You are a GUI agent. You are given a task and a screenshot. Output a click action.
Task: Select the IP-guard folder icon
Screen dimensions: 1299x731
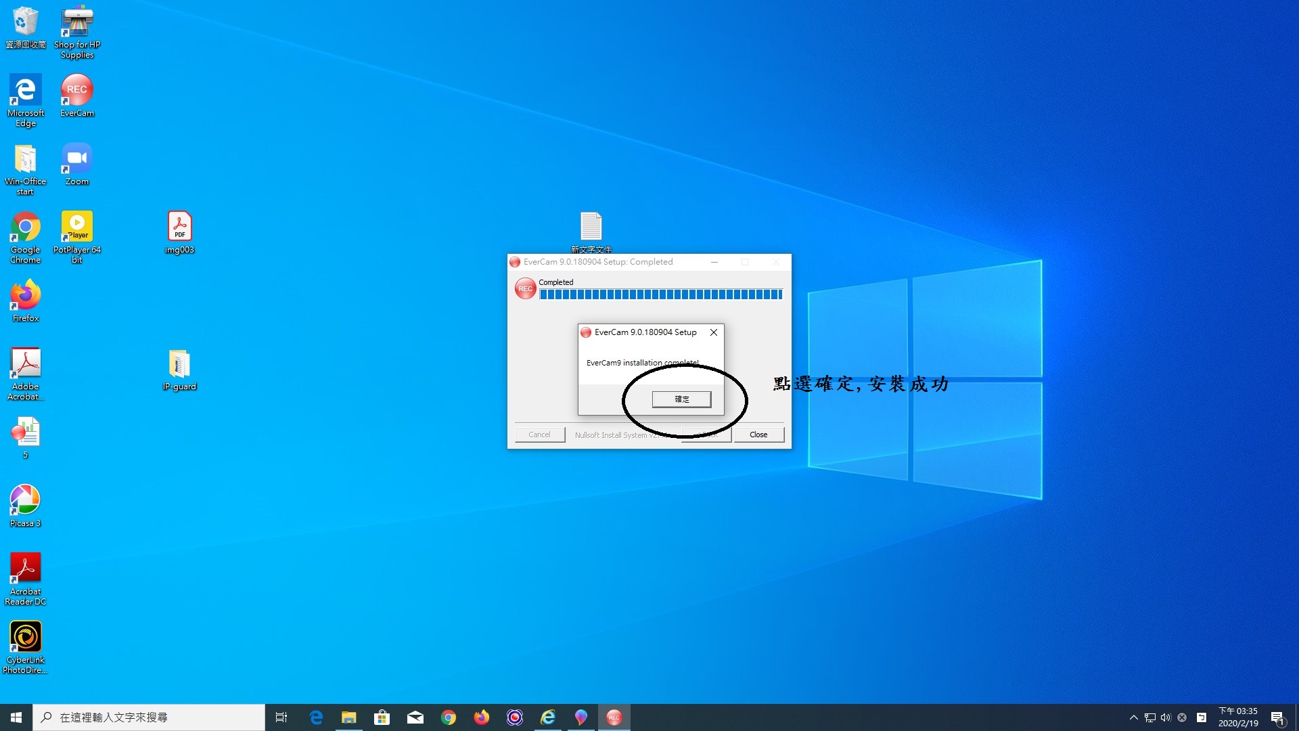coord(179,370)
